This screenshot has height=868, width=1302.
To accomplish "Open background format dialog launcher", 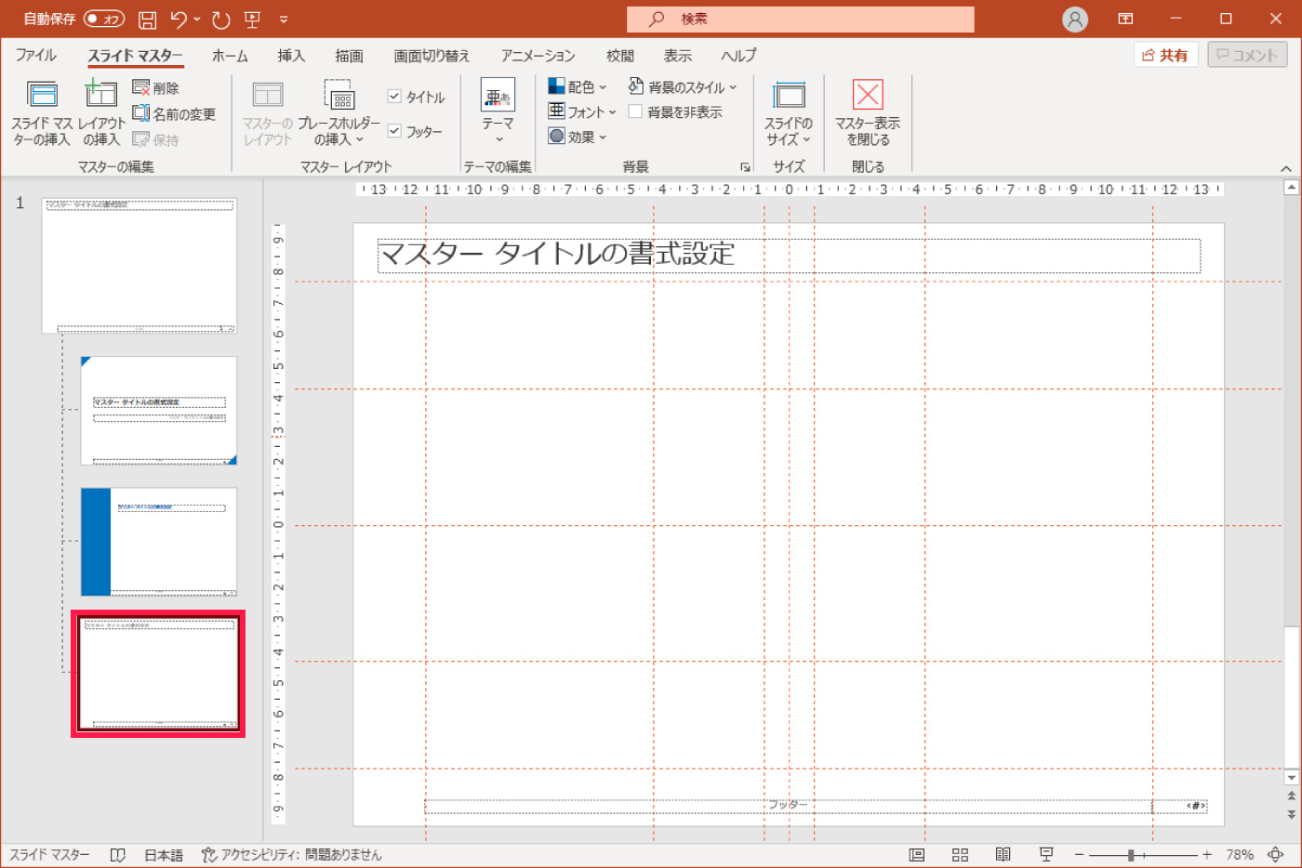I will (745, 167).
